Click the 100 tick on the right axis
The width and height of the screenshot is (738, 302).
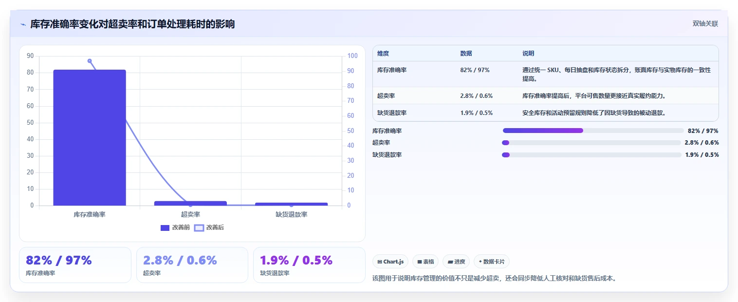tap(352, 56)
